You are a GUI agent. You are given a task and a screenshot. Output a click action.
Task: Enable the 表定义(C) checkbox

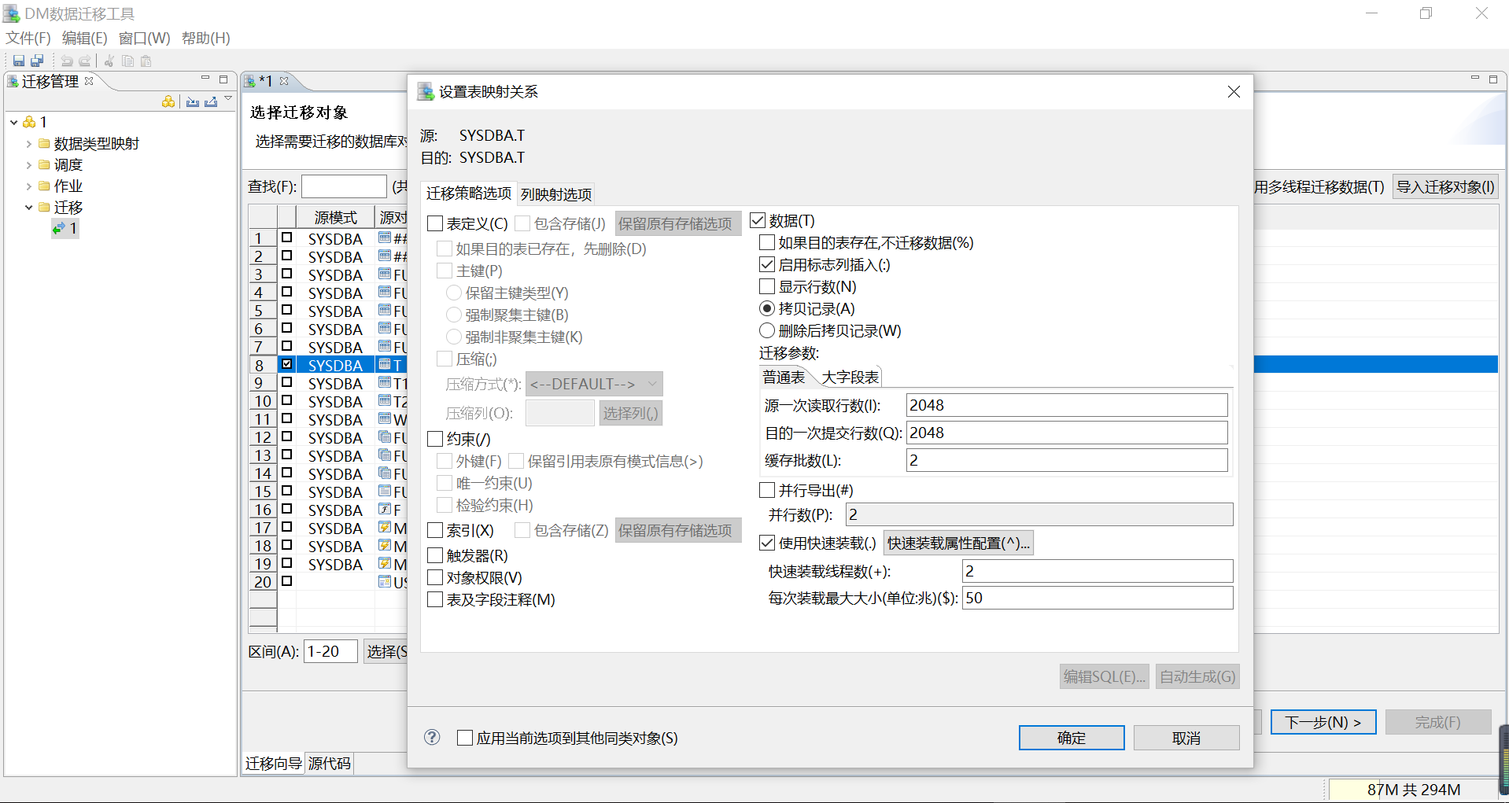(x=435, y=223)
